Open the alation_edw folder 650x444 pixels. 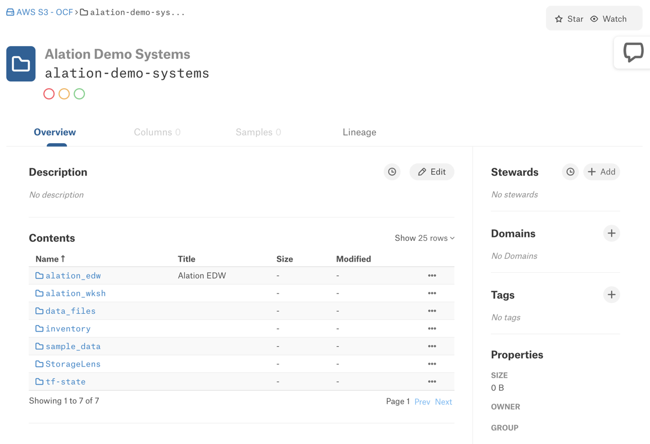point(69,276)
